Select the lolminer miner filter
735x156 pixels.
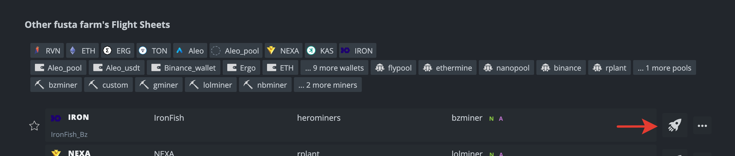(x=211, y=85)
